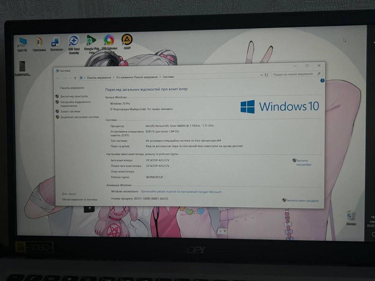This screenshot has width=375, height=281.
Task: Click the Control Panel icon in address bar
Action: (81, 77)
